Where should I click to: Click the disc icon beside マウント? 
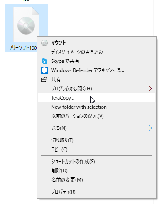pos(44,43)
